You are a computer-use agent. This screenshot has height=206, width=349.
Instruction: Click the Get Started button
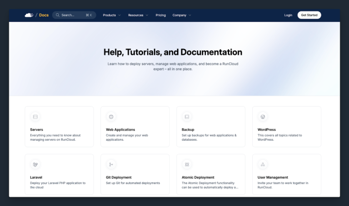[309, 15]
